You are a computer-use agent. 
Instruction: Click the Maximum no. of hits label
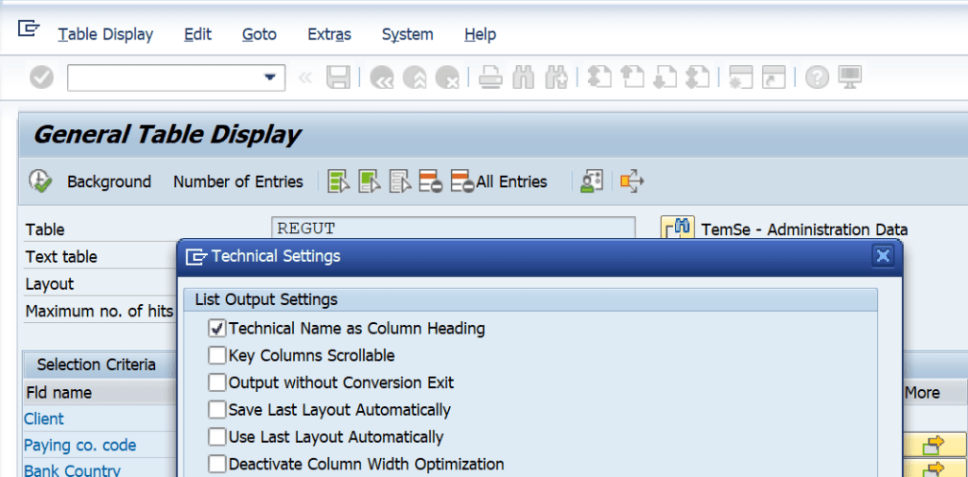[99, 312]
